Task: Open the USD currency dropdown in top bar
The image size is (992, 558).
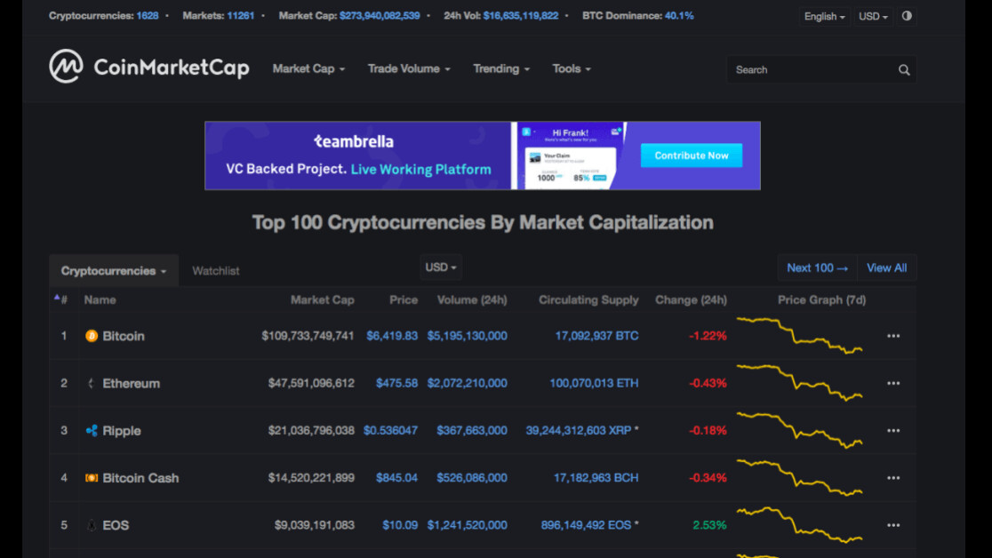Action: [x=873, y=16]
